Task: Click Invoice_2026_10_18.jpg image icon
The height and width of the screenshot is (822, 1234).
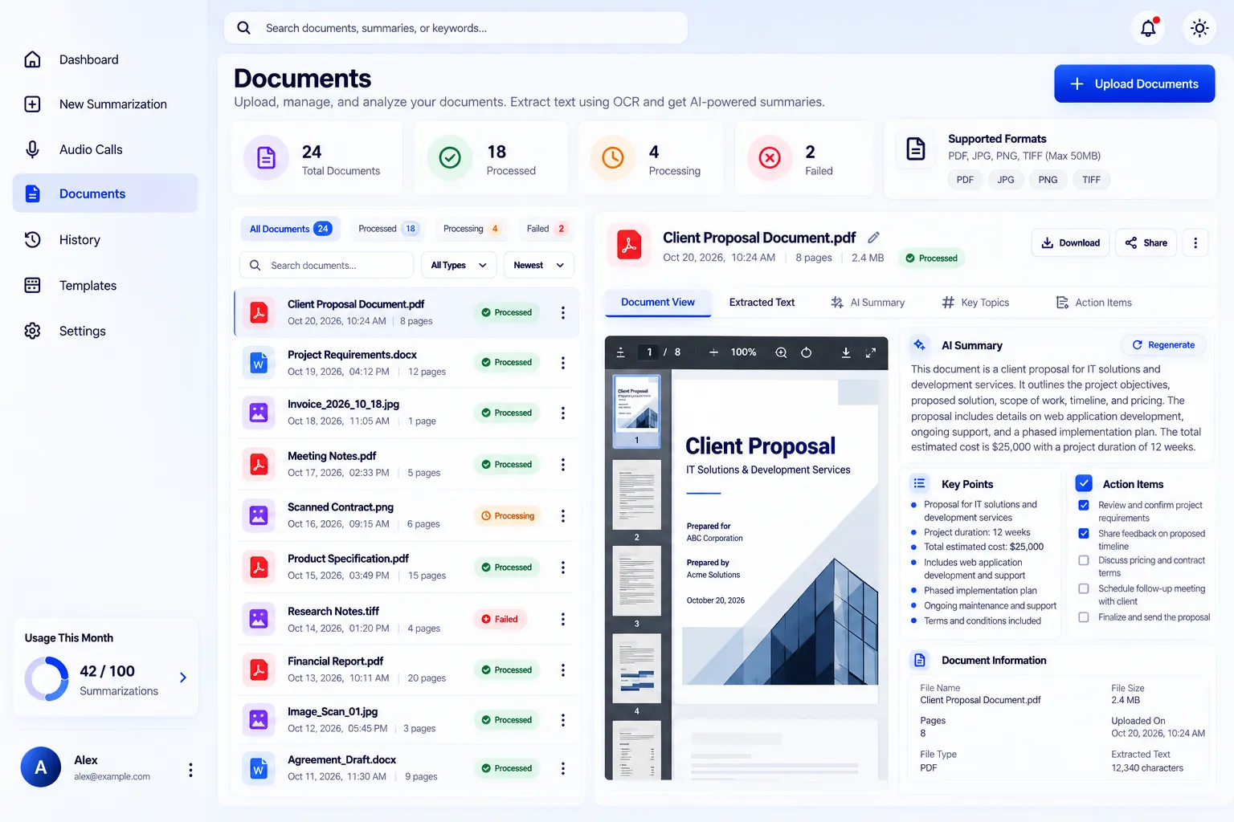Action: [x=259, y=413]
